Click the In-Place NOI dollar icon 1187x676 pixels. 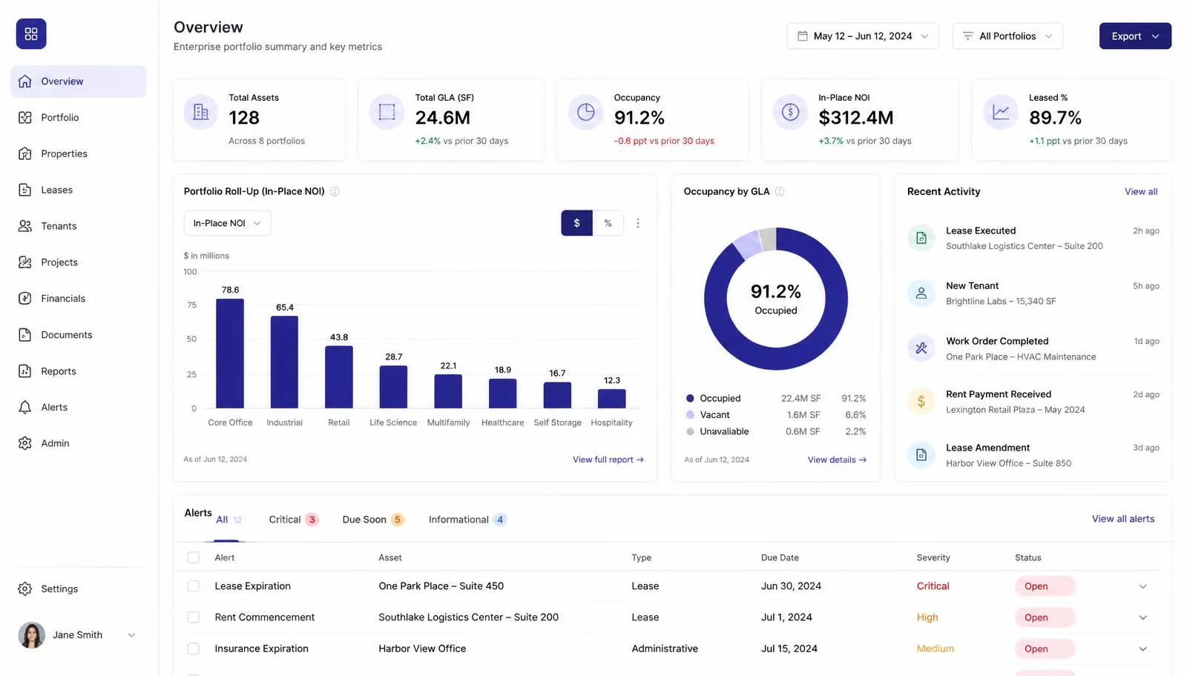click(x=790, y=113)
